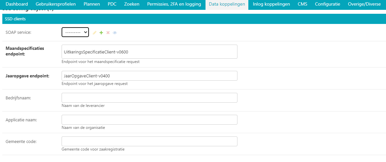Focus the Jaaropgave endpoint text box

coord(149,76)
